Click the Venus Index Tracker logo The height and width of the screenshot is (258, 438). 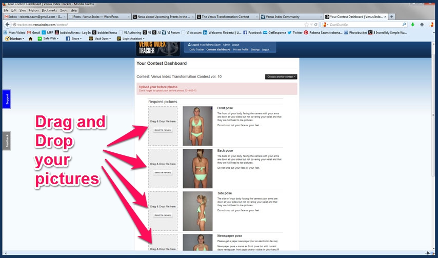tap(158, 49)
